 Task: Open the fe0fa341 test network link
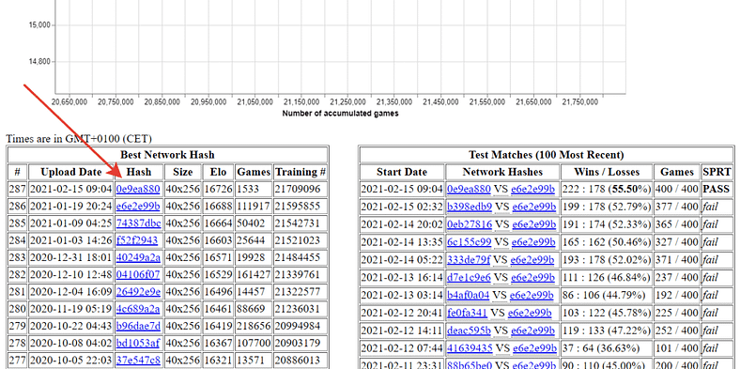point(468,313)
